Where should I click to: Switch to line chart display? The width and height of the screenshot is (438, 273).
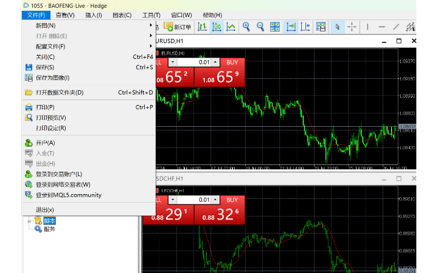point(231,27)
